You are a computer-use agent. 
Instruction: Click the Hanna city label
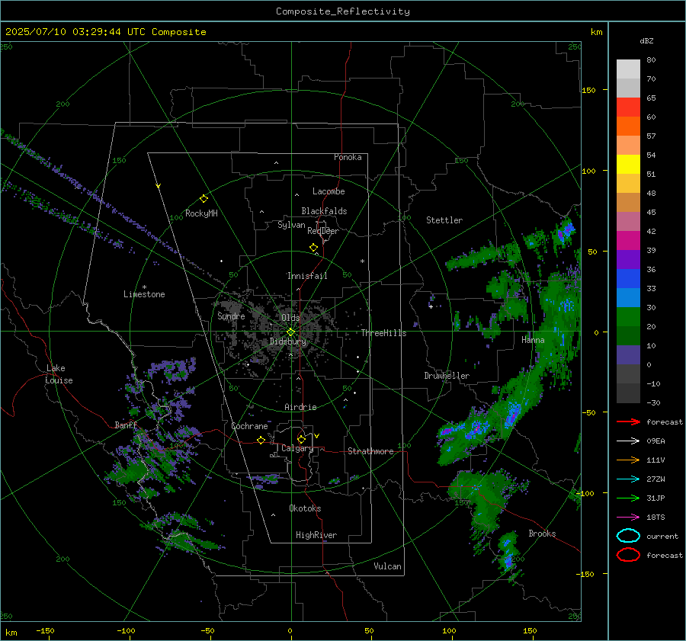coord(533,340)
